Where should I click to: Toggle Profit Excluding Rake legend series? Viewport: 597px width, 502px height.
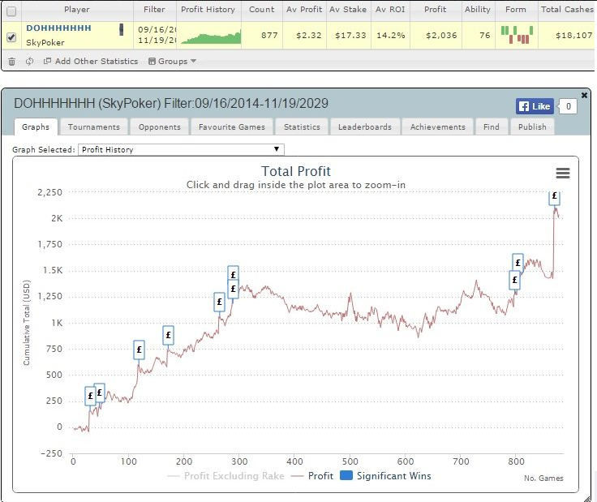225,476
